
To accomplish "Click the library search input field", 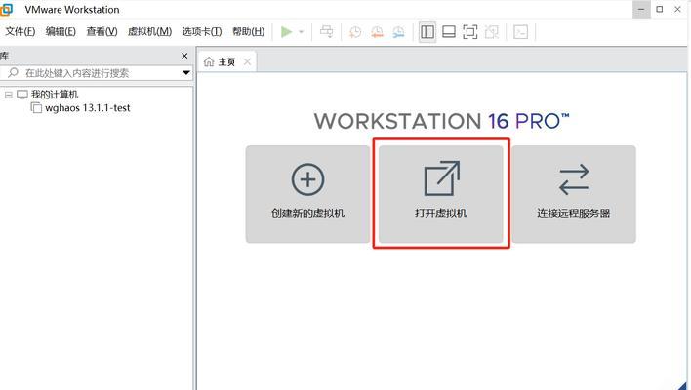I will pyautogui.click(x=93, y=73).
